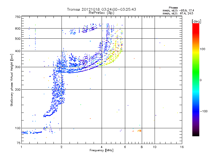The image size is (214, 160).
Task: Click the phase colorbar gradient
Action: click(x=196, y=79)
